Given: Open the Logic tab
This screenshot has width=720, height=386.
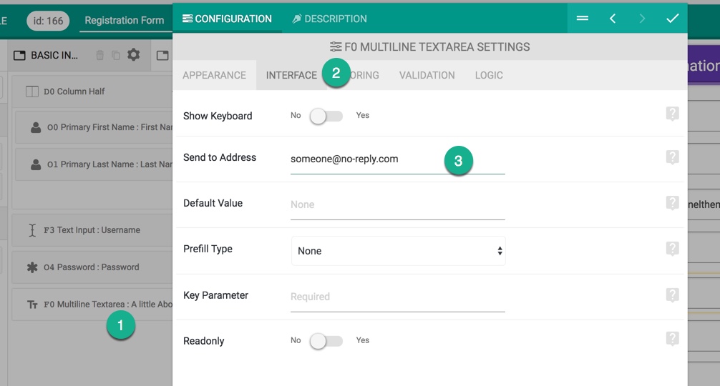Looking at the screenshot, I should click(x=489, y=75).
